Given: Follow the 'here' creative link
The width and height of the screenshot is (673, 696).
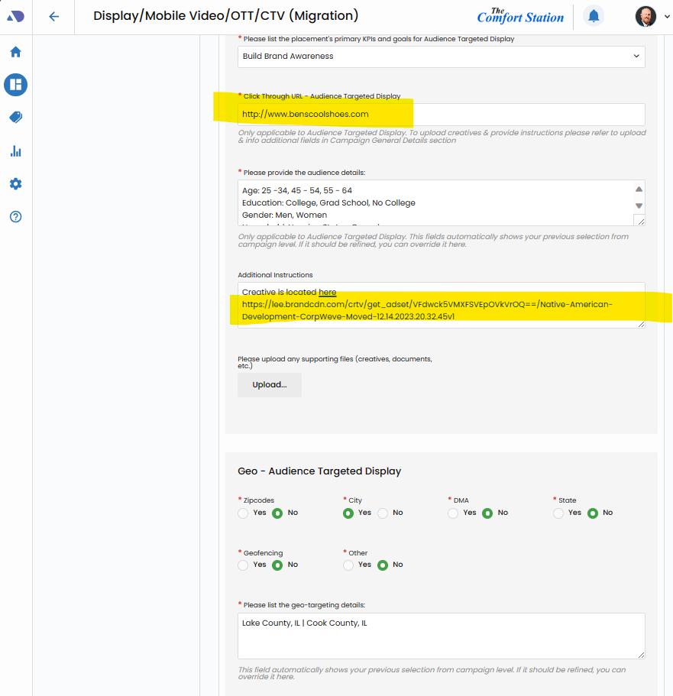Looking at the screenshot, I should [327, 293].
